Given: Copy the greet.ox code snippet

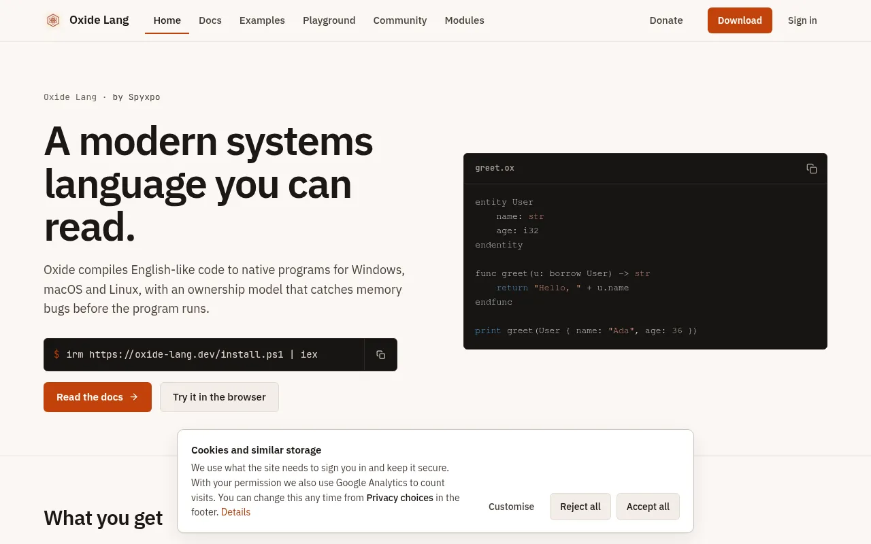Looking at the screenshot, I should click(812, 169).
